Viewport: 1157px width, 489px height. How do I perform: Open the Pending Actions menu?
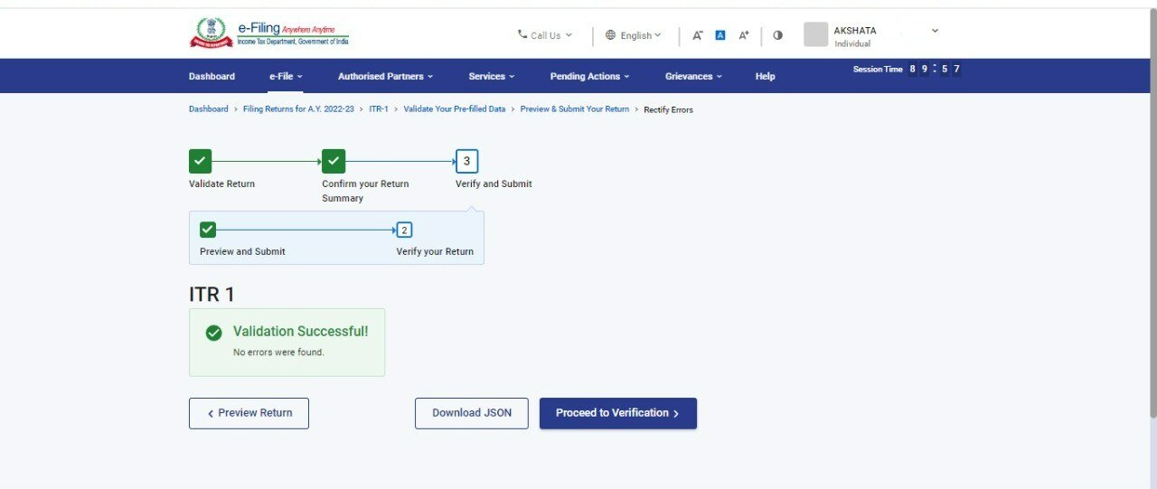click(x=589, y=76)
